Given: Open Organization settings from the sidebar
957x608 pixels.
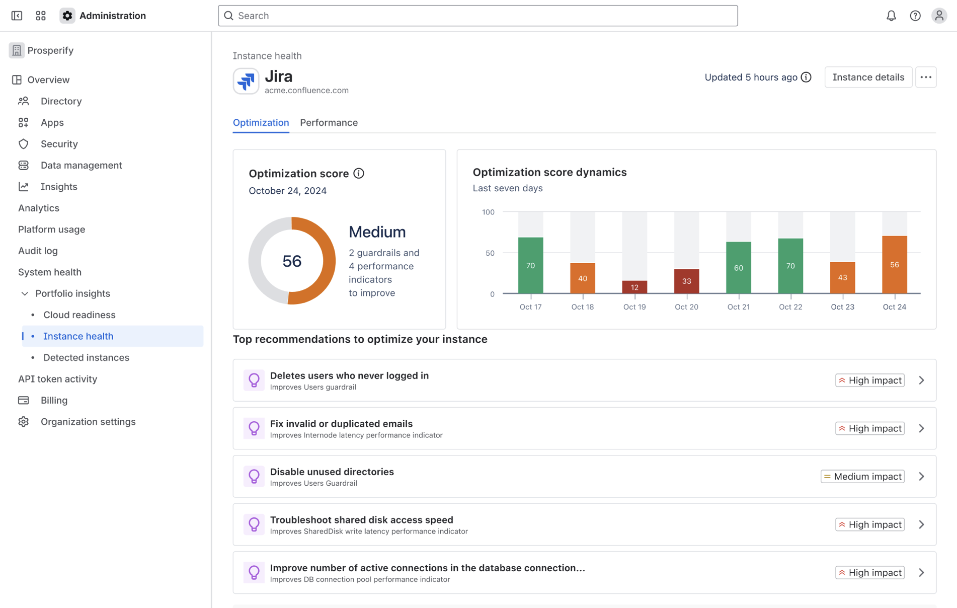Looking at the screenshot, I should click(88, 422).
